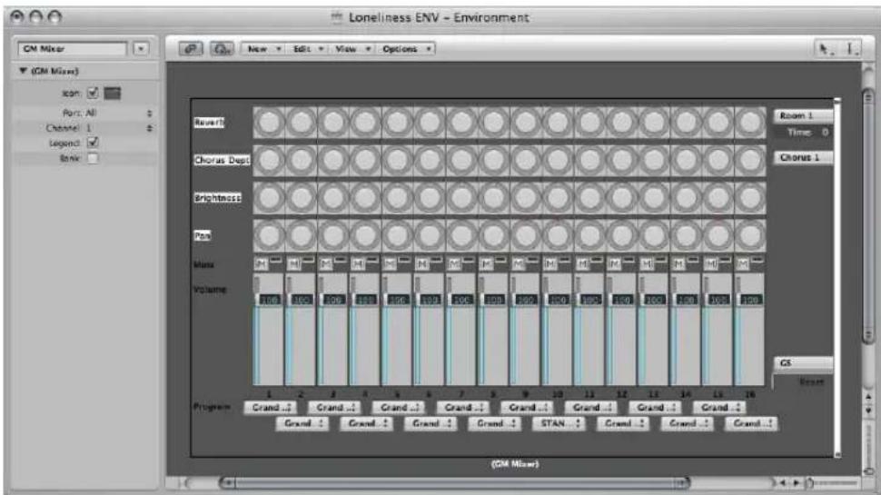881x495 pixels.
Task: Click the vertical scrollbar thumb
Action: pos(868,215)
